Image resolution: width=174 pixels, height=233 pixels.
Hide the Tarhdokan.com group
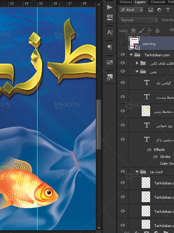tap(123, 55)
